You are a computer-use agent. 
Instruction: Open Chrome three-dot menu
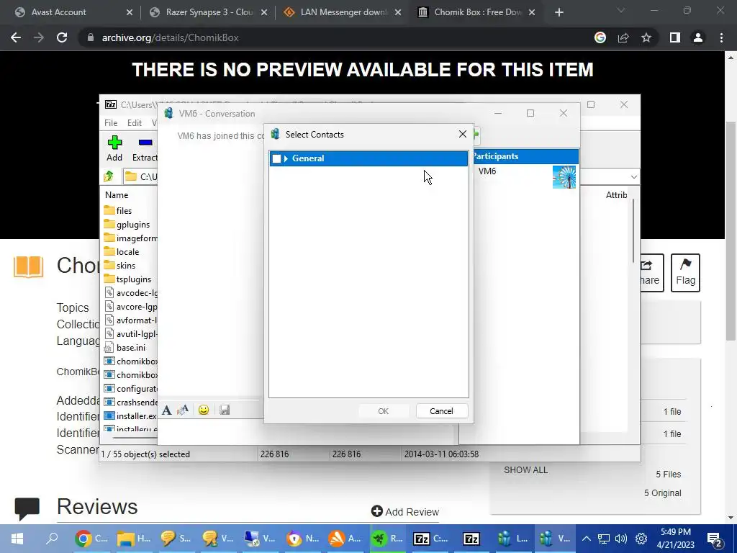coord(721,37)
